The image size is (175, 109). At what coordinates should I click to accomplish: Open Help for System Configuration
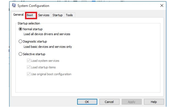pos(154,102)
